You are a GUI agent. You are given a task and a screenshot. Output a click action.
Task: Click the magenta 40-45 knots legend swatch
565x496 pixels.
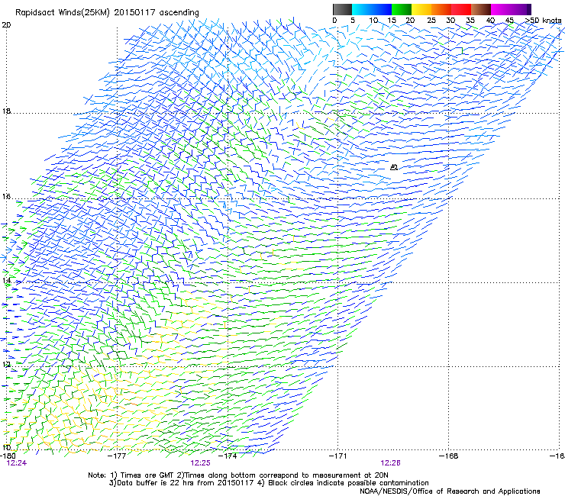coord(501,9)
